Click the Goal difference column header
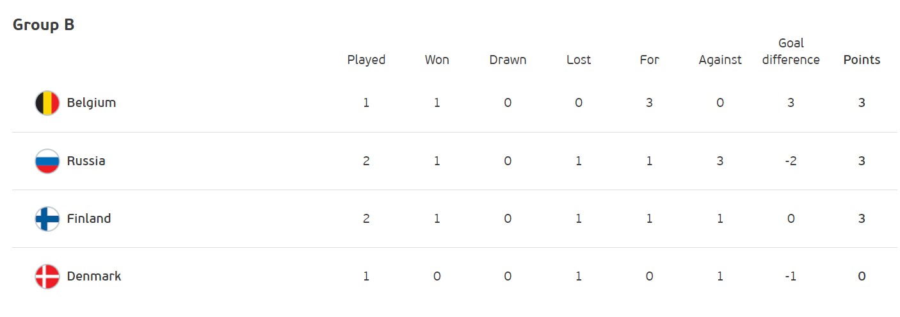This screenshot has width=900, height=317. point(791,51)
